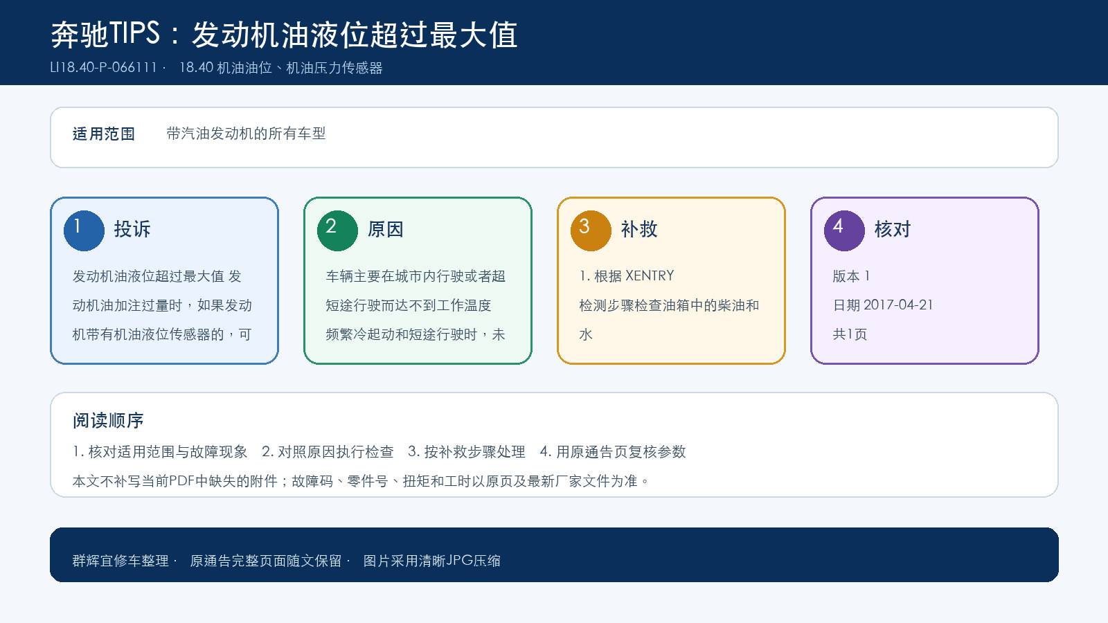Click text 带汽油发动机的所有车型
Viewport: 1108px width, 623px height.
pos(246,134)
